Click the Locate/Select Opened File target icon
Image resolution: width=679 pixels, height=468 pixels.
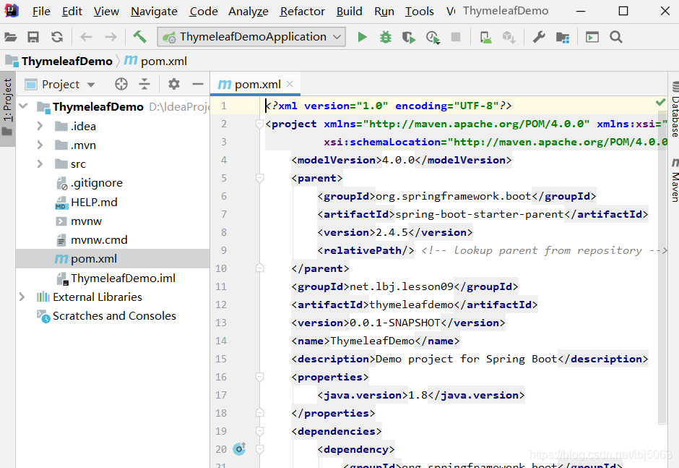(121, 84)
